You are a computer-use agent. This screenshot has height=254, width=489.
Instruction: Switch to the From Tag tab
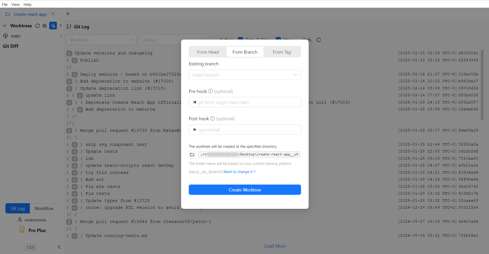click(282, 52)
